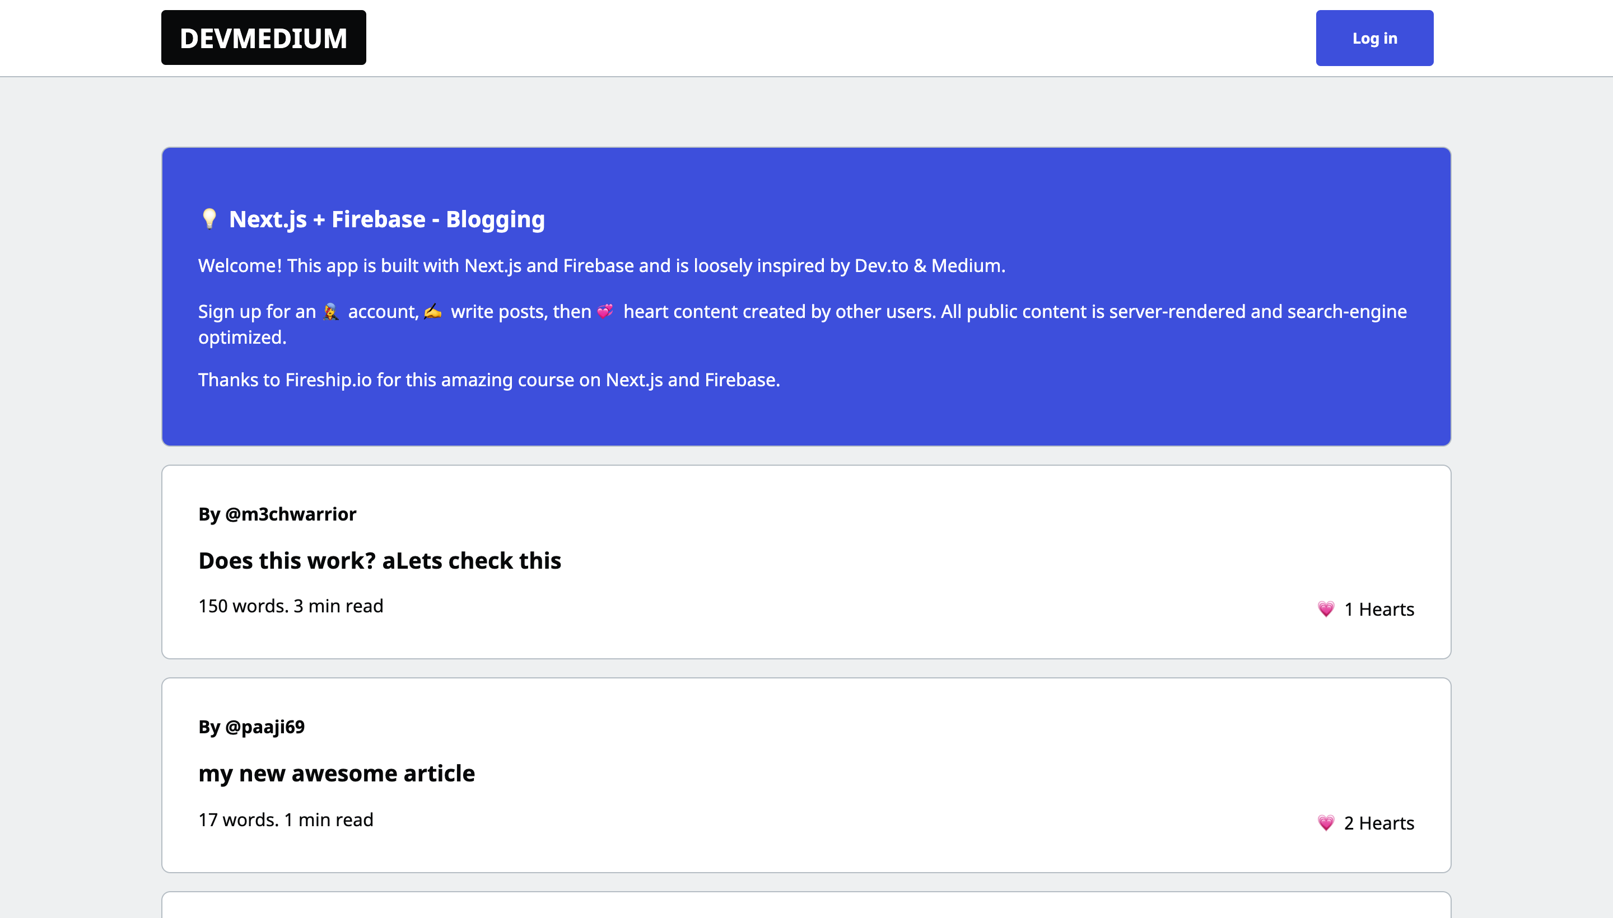Open author profile @m3chwarrior

(x=290, y=514)
